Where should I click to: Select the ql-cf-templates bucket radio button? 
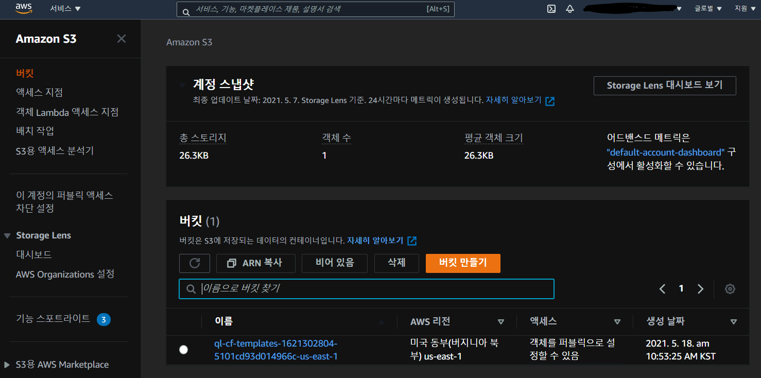tap(183, 350)
